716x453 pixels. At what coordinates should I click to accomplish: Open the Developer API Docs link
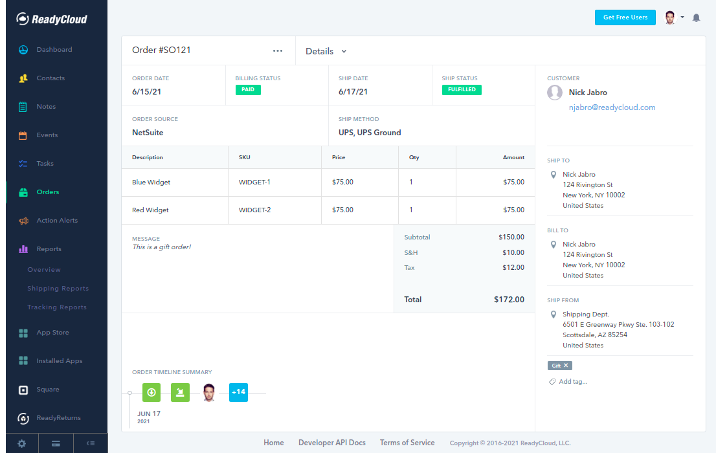pos(332,443)
